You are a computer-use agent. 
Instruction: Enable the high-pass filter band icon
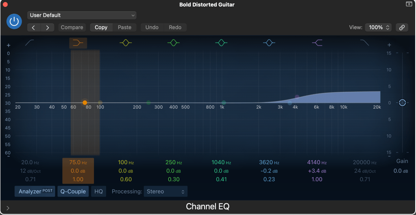[x=30, y=43]
